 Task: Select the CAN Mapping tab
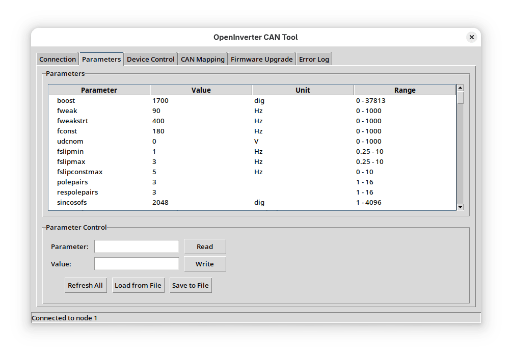click(202, 59)
